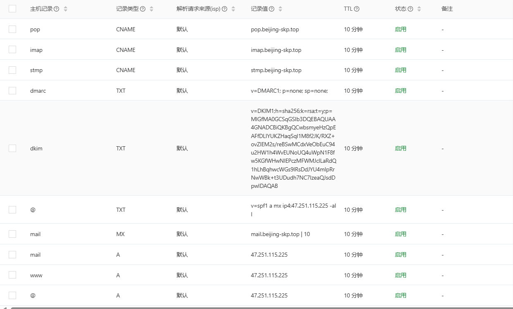Screen dimensions: 513x309
Task: Click the pop.beijing-skp.top record value
Action: [x=275, y=30]
